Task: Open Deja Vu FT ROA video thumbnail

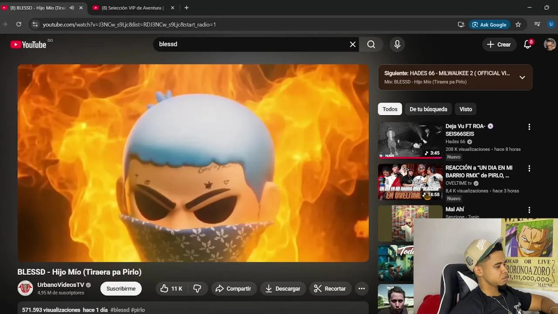Action: (410, 140)
